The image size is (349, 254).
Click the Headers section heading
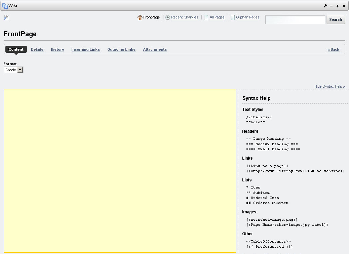tap(250, 131)
